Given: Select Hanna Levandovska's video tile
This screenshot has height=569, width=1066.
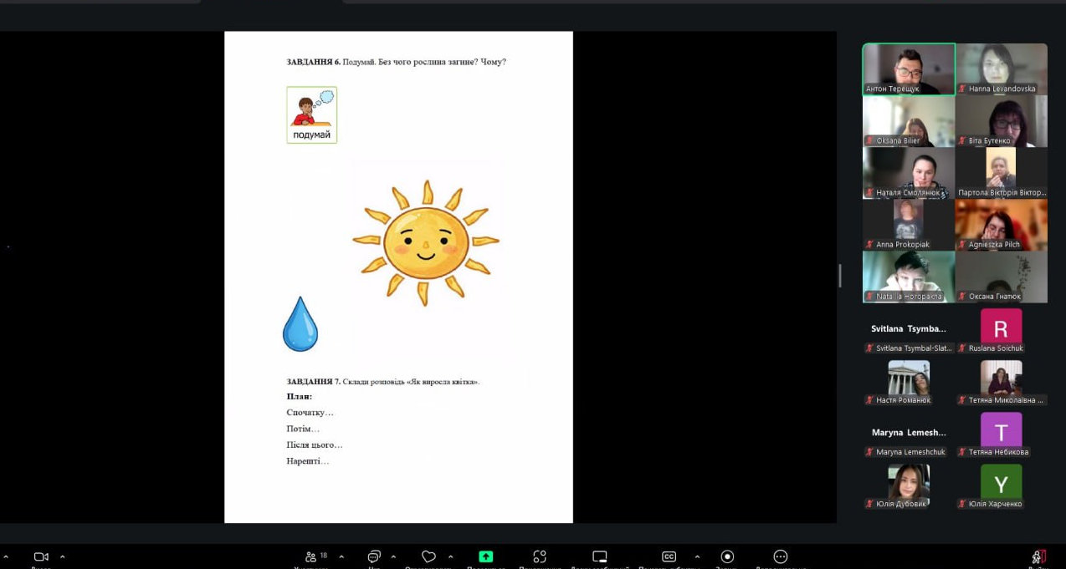Looking at the screenshot, I should tap(1001, 69).
